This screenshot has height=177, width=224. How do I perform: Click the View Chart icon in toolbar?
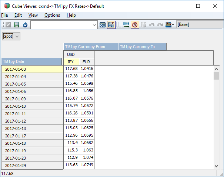111,25
